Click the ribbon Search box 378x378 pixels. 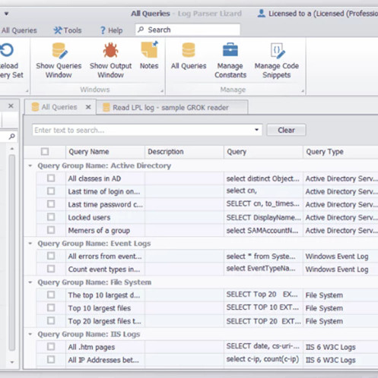(x=188, y=30)
